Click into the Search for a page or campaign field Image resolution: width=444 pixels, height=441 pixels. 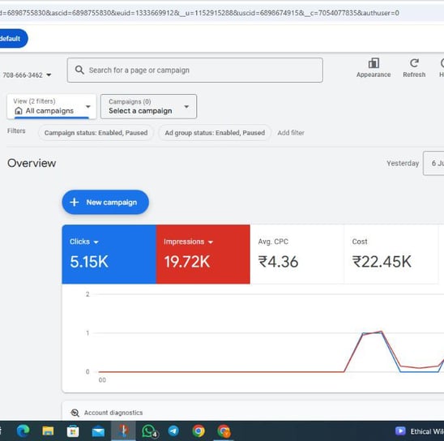pos(194,71)
